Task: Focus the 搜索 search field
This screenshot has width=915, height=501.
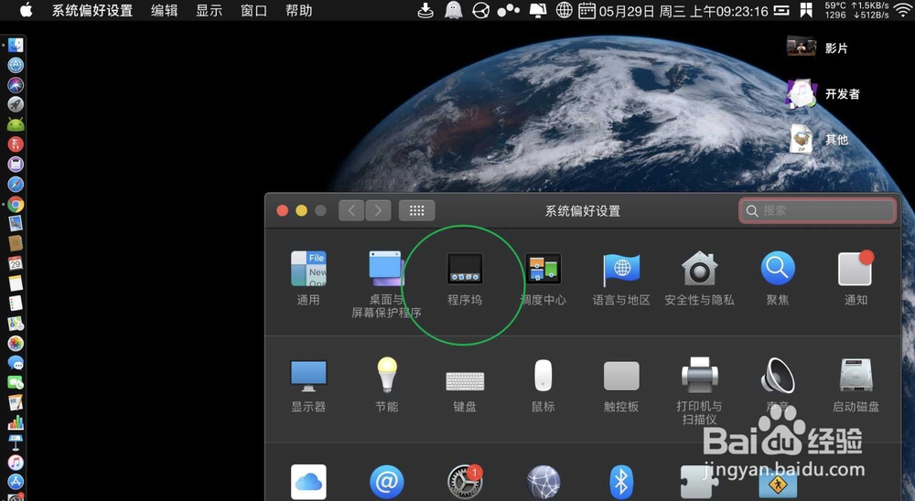Action: (x=817, y=210)
